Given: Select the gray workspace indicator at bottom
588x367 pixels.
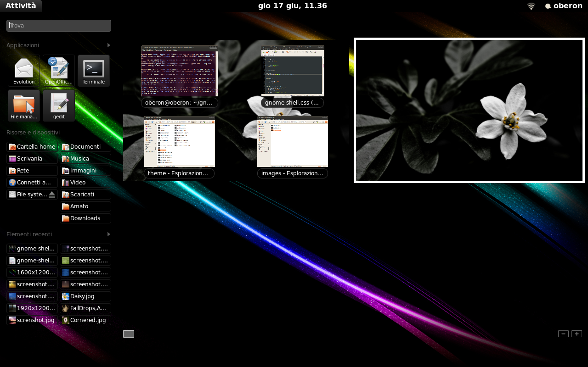Looking at the screenshot, I should click(129, 334).
